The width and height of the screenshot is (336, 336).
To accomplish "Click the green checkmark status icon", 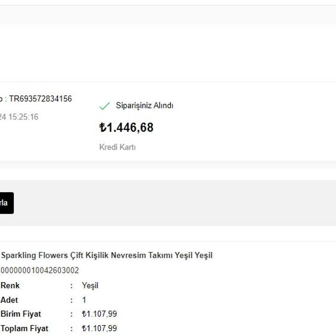I will pyautogui.click(x=105, y=106).
